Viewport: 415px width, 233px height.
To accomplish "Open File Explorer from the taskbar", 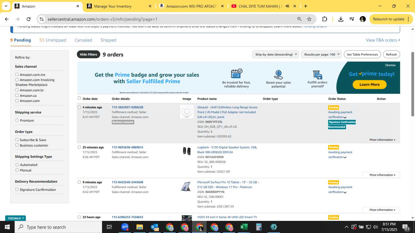I will [139, 227].
